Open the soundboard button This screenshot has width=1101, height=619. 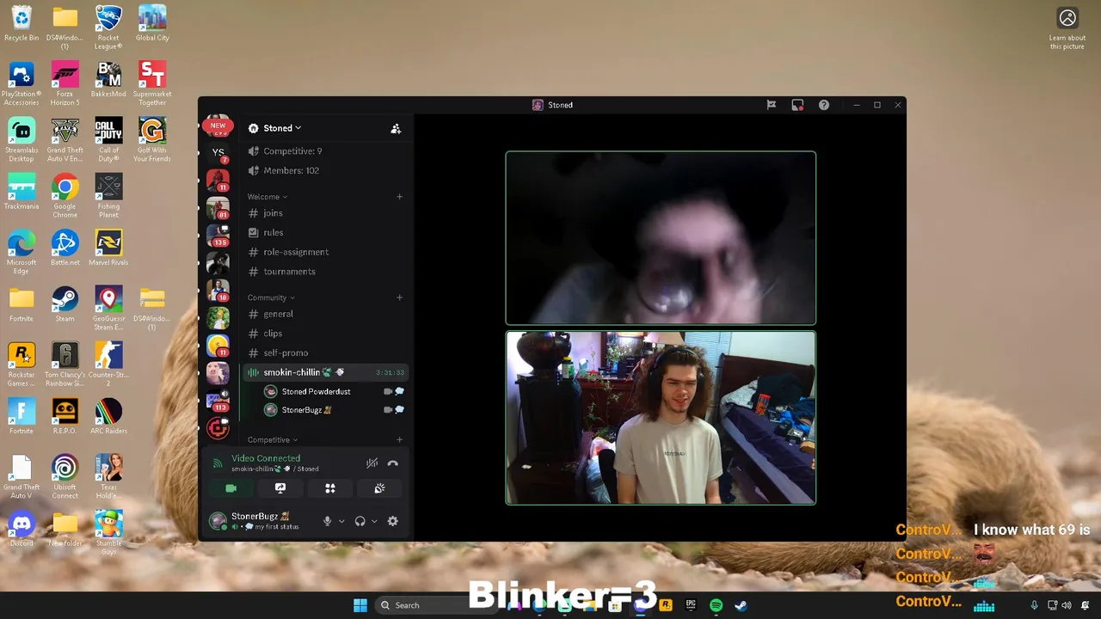pos(379,488)
